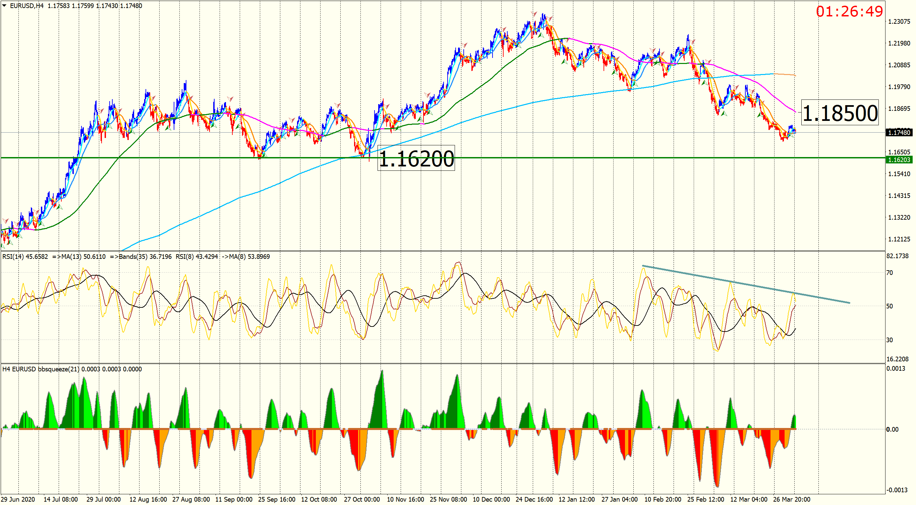This screenshot has width=916, height=505.
Task: Click the 30 level on RSI scale
Action: [889, 340]
